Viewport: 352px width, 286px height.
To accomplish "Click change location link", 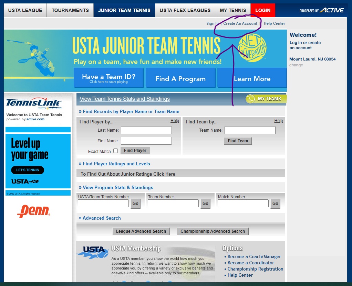I will pos(296,65).
